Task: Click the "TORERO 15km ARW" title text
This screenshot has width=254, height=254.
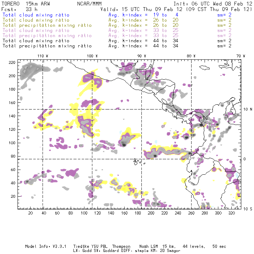Action: (x=26, y=4)
